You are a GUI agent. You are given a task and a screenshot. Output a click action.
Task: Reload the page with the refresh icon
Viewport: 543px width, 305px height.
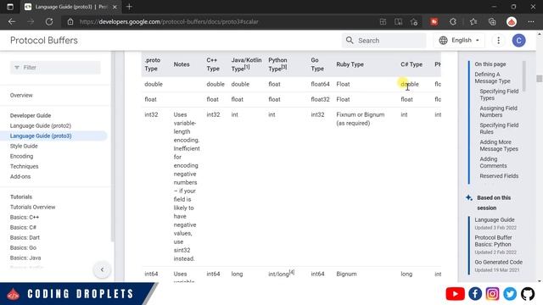(49, 21)
